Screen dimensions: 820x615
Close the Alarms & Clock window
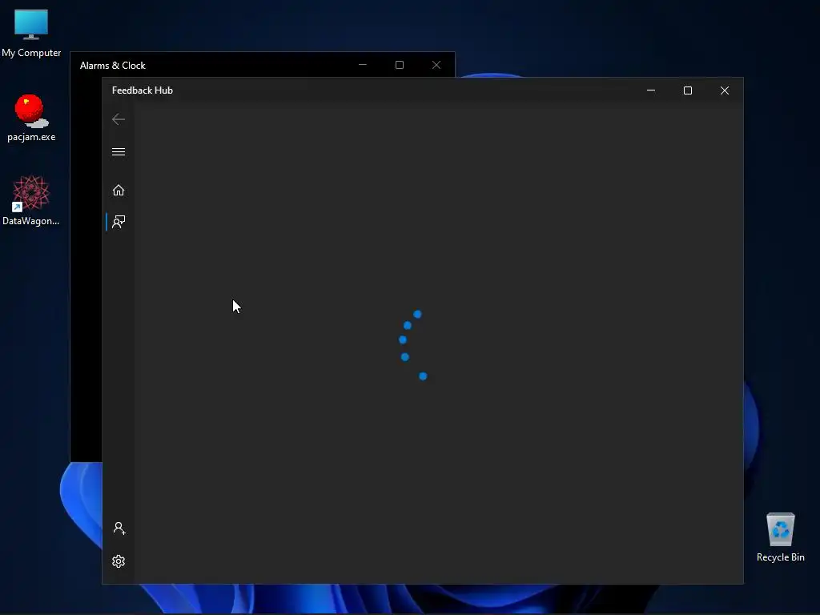(436, 65)
